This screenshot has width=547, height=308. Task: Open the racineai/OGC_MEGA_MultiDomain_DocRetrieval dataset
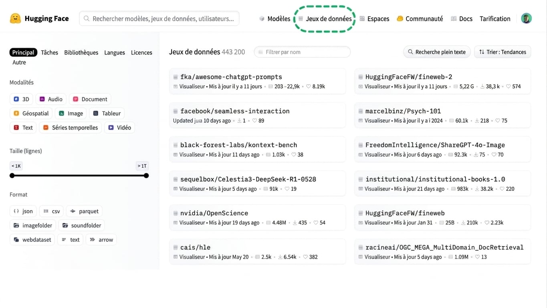click(442, 251)
